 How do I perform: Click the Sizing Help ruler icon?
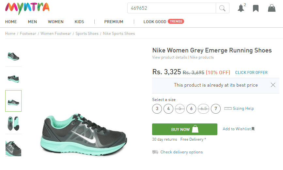(x=228, y=108)
